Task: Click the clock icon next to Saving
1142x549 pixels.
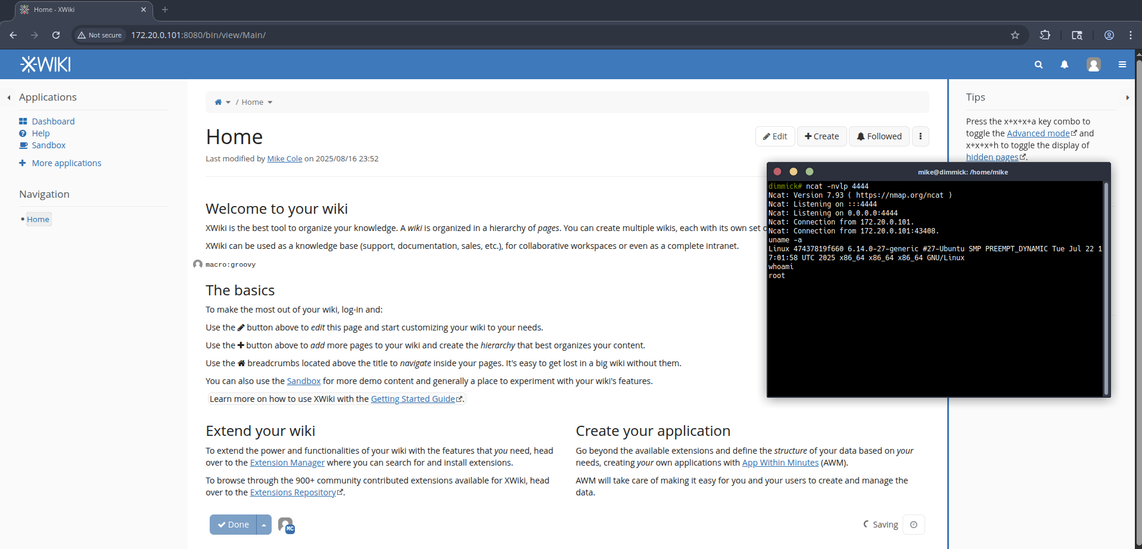Action: 914,525
